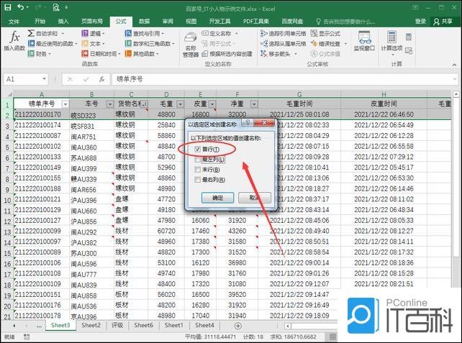Switch to the 开发工具 ribbon tab
Viewport: 462px width, 343px height.
tap(219, 21)
